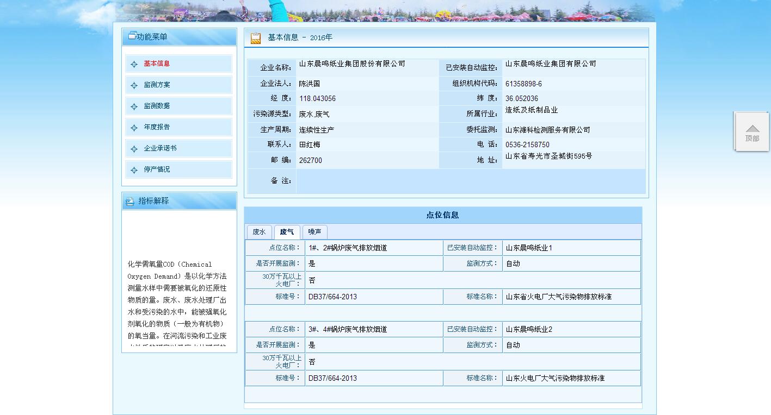Click the crosshair icon beside 基本信息

(134, 64)
